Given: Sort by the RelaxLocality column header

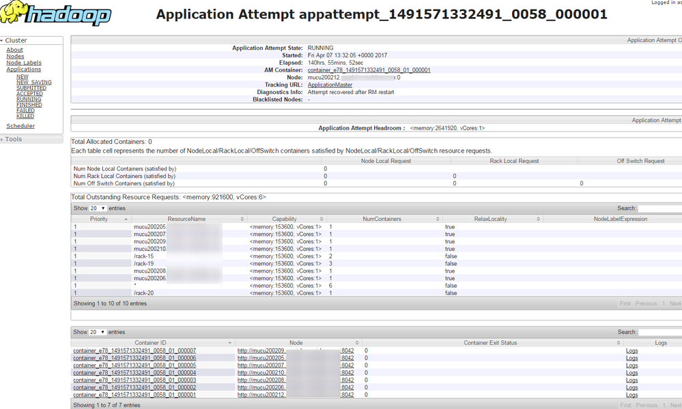Looking at the screenshot, I should 492,219.
